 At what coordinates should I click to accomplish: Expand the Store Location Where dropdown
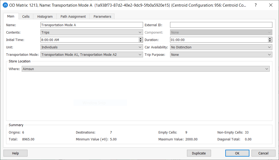click(x=145, y=69)
